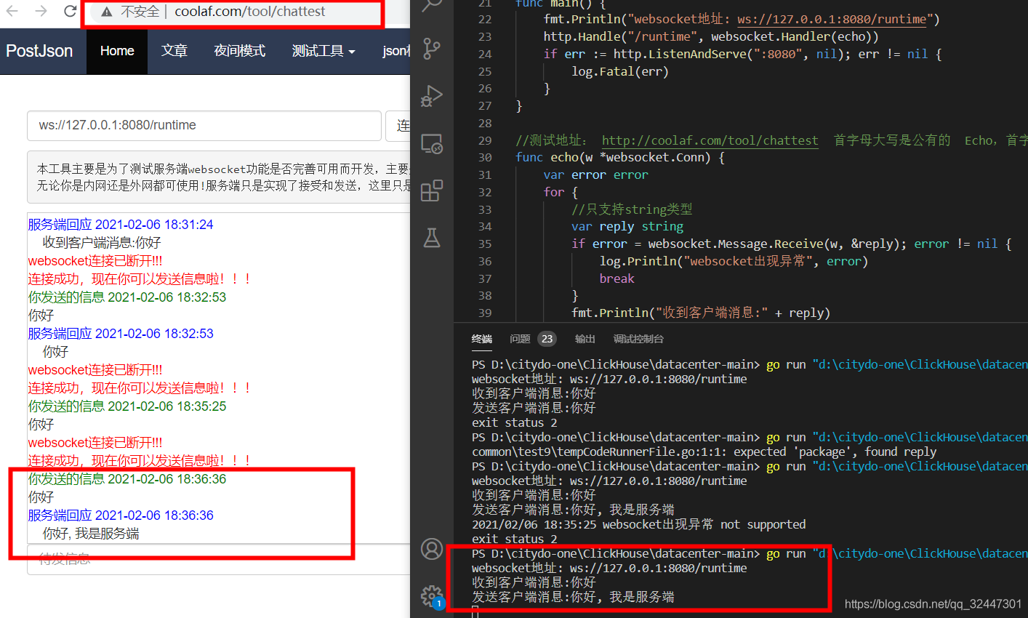This screenshot has height=618, width=1028.
Task: Click the address bar URL coolaf.com/tool/chattest
Action: (x=249, y=12)
